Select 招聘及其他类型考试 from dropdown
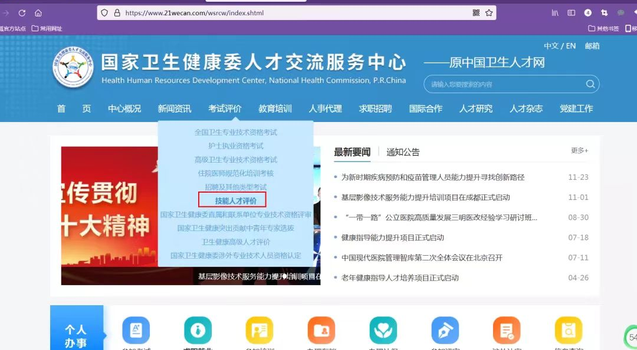Screen dimensions: 637x350 235,187
